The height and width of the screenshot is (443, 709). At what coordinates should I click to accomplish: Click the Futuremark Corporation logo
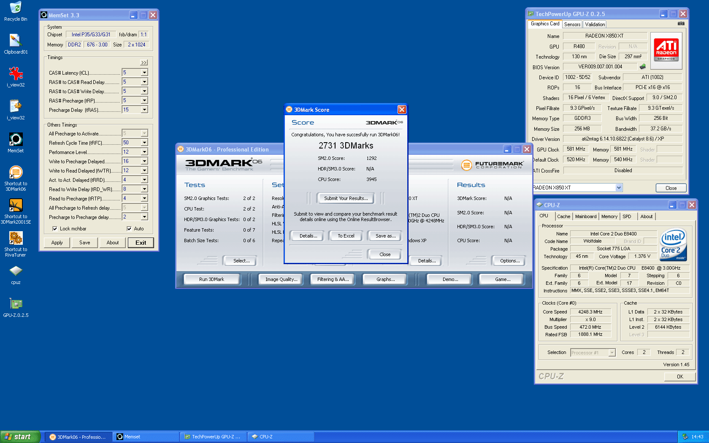[492, 165]
